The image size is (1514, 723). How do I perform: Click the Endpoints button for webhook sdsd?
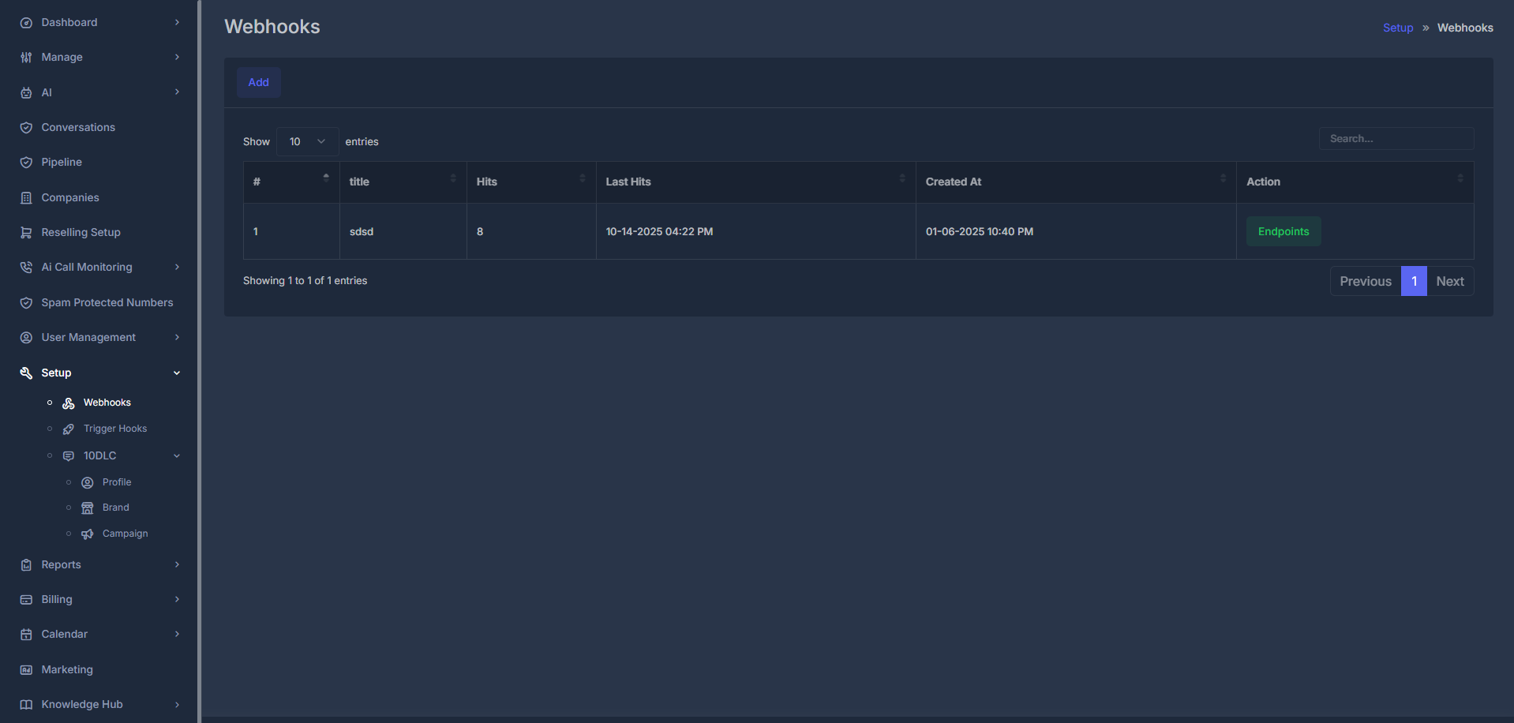pyautogui.click(x=1283, y=231)
